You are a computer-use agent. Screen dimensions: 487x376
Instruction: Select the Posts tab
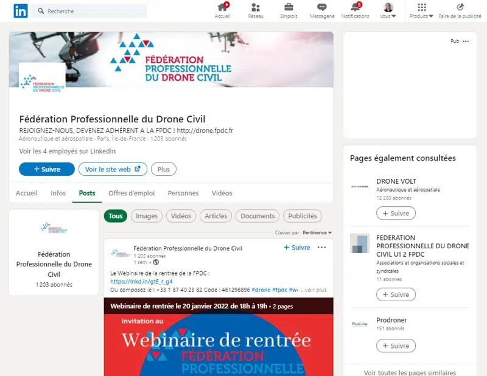pos(87,193)
